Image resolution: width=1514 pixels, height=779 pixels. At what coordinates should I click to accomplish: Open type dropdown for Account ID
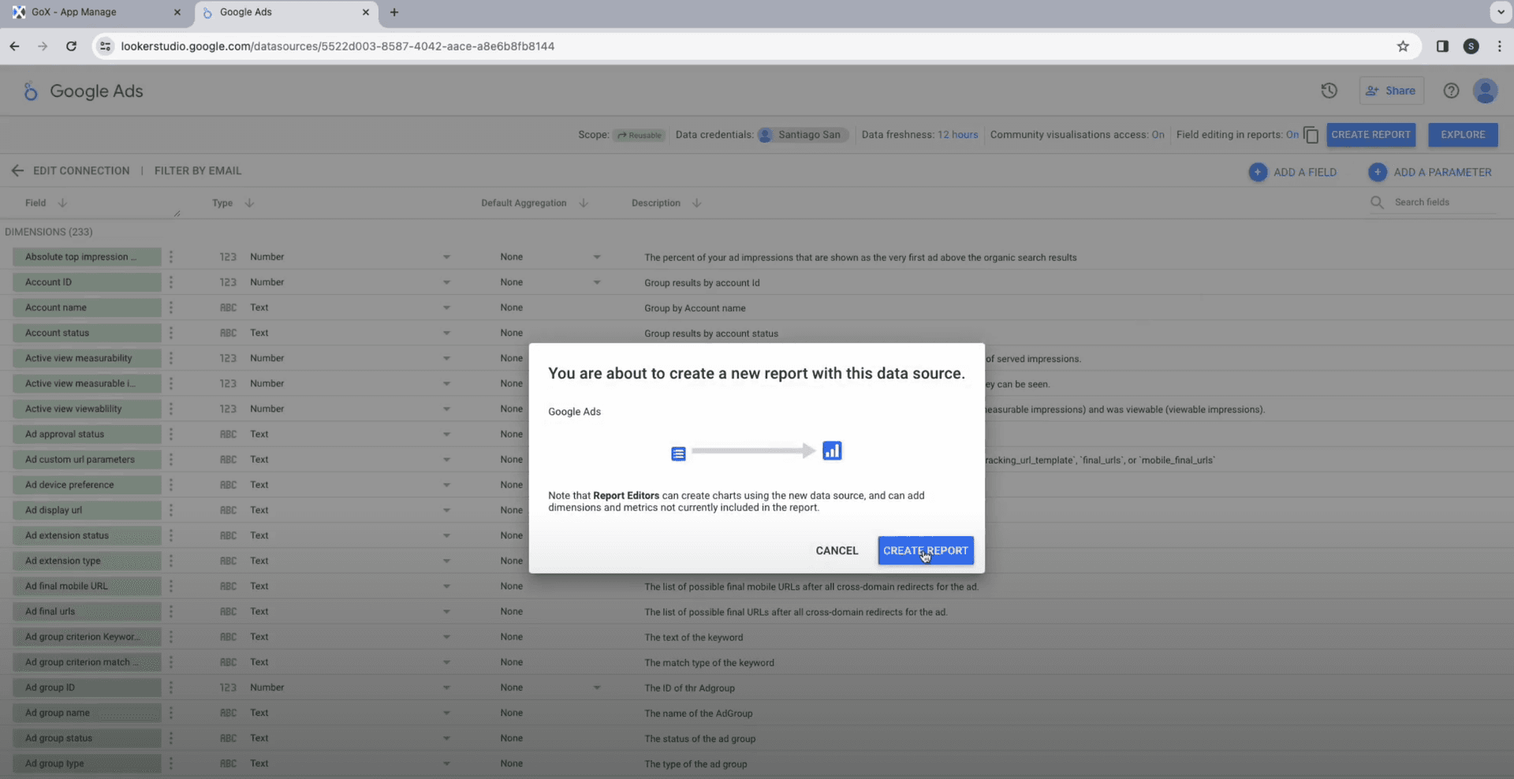pos(446,282)
